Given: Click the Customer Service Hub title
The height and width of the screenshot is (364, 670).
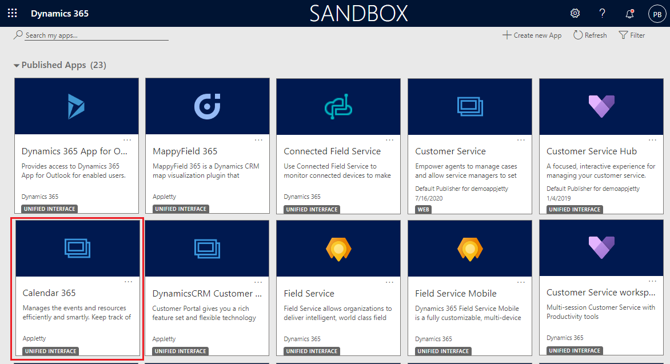Looking at the screenshot, I should [x=591, y=151].
